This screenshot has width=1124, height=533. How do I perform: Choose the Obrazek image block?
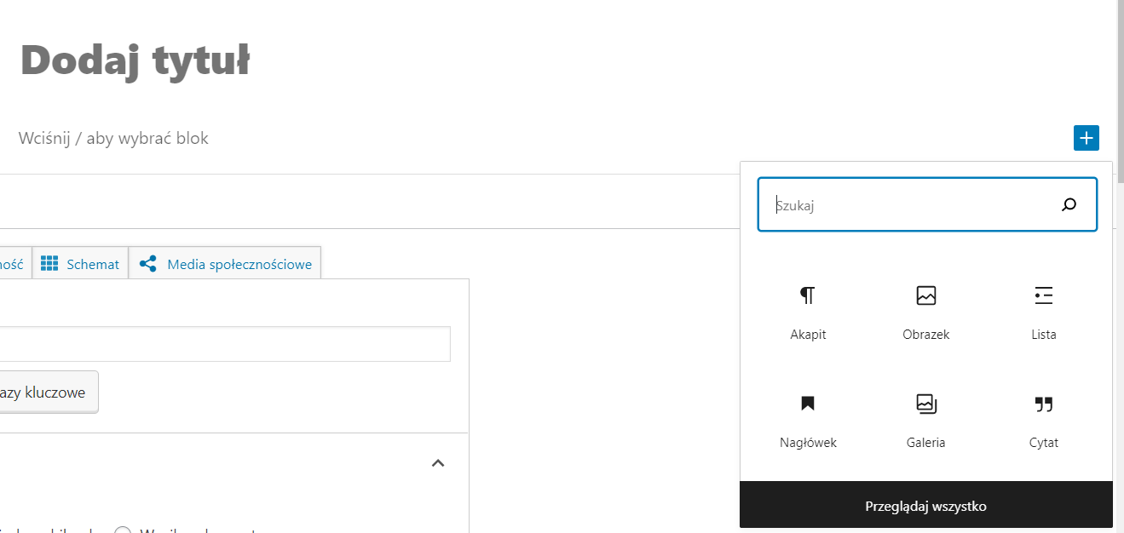pyautogui.click(x=925, y=312)
